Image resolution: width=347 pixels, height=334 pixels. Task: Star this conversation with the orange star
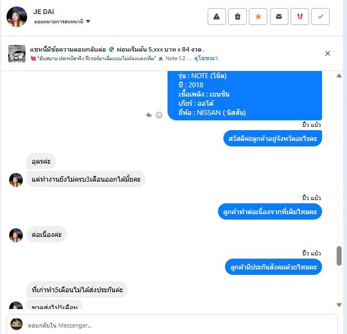258,17
